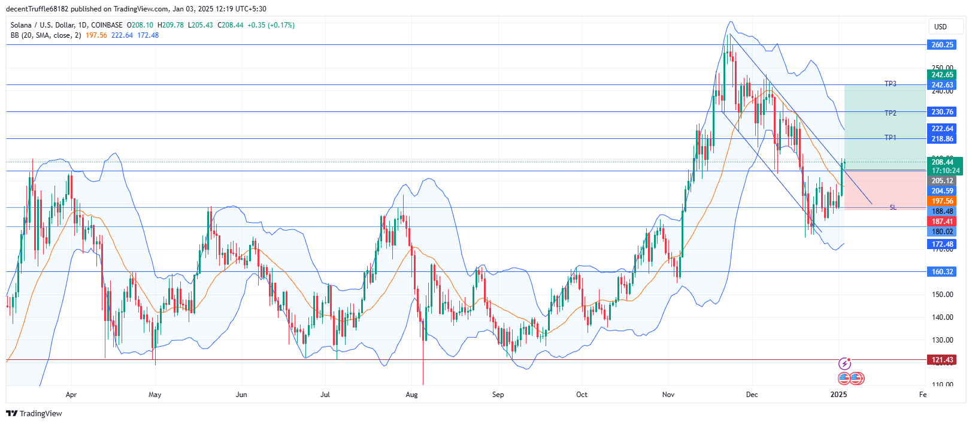The width and height of the screenshot is (972, 424).
Task: Click the leftmost US flag economic event icon
Action: (844, 378)
